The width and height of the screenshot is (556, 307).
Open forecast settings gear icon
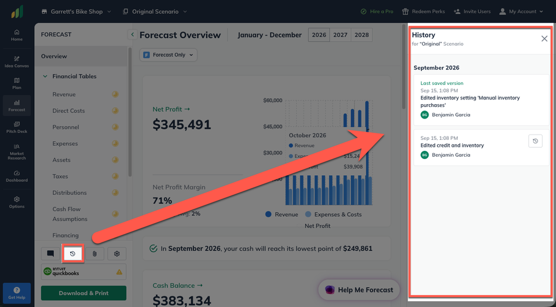(117, 254)
